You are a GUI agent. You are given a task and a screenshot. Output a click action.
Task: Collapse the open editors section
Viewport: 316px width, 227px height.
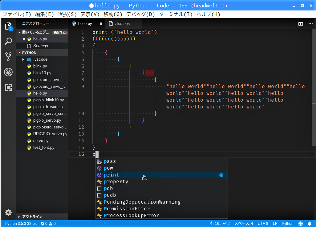coord(19,32)
